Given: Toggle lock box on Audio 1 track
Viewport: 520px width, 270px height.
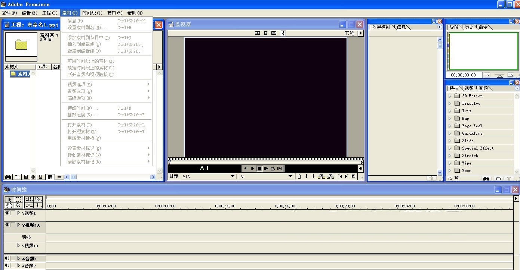Looking at the screenshot, I should [13, 258].
